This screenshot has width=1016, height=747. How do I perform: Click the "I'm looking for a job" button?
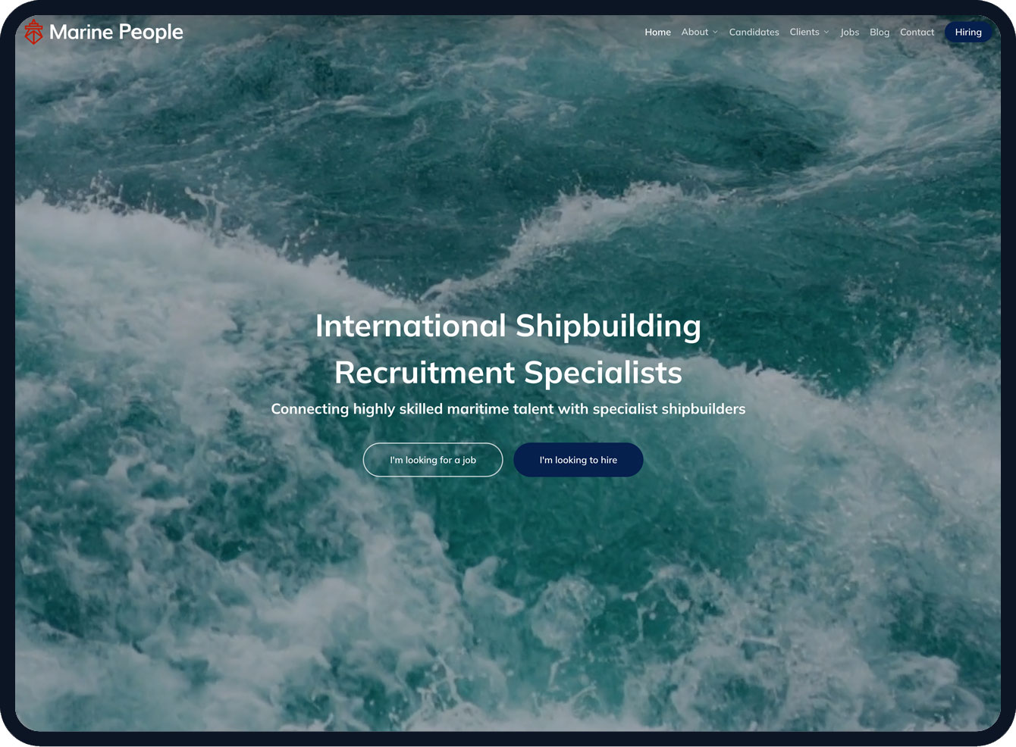432,460
